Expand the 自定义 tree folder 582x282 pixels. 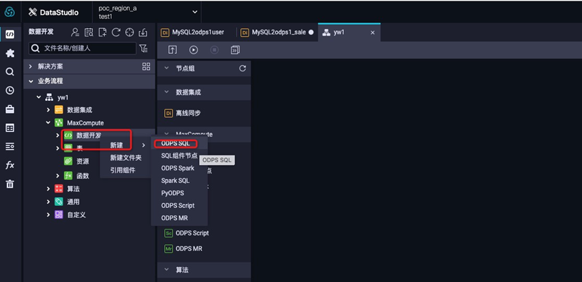(x=48, y=215)
